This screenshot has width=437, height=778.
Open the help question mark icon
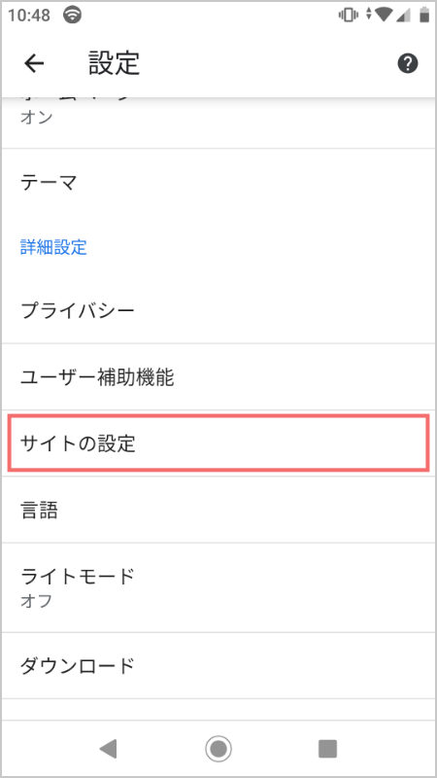coord(408,63)
